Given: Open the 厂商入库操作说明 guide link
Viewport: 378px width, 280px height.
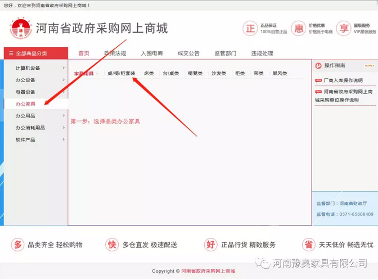Looking at the screenshot, I should pos(343,80).
